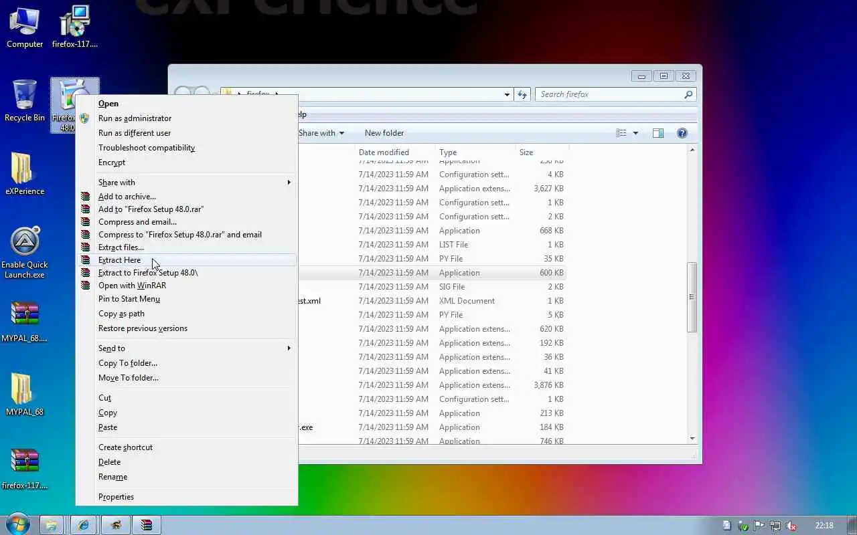The height and width of the screenshot is (535, 857).
Task: Choose Create shortcut
Action: click(x=187, y=447)
